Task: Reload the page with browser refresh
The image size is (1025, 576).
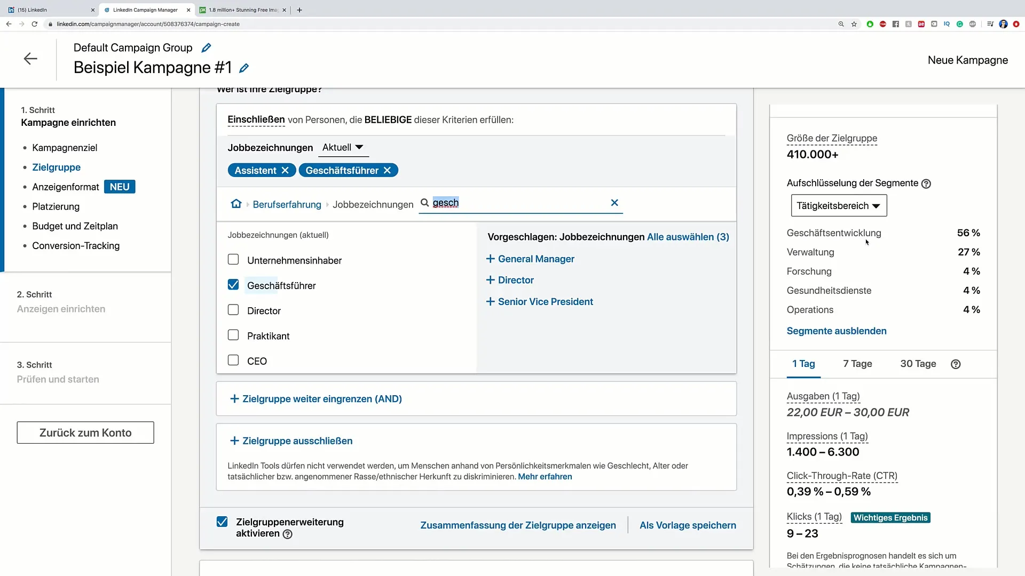Action: 35,24
